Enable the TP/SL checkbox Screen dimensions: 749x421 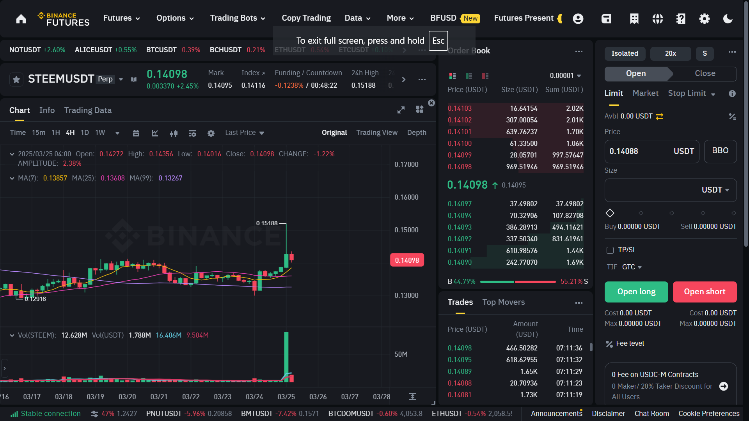[610, 250]
